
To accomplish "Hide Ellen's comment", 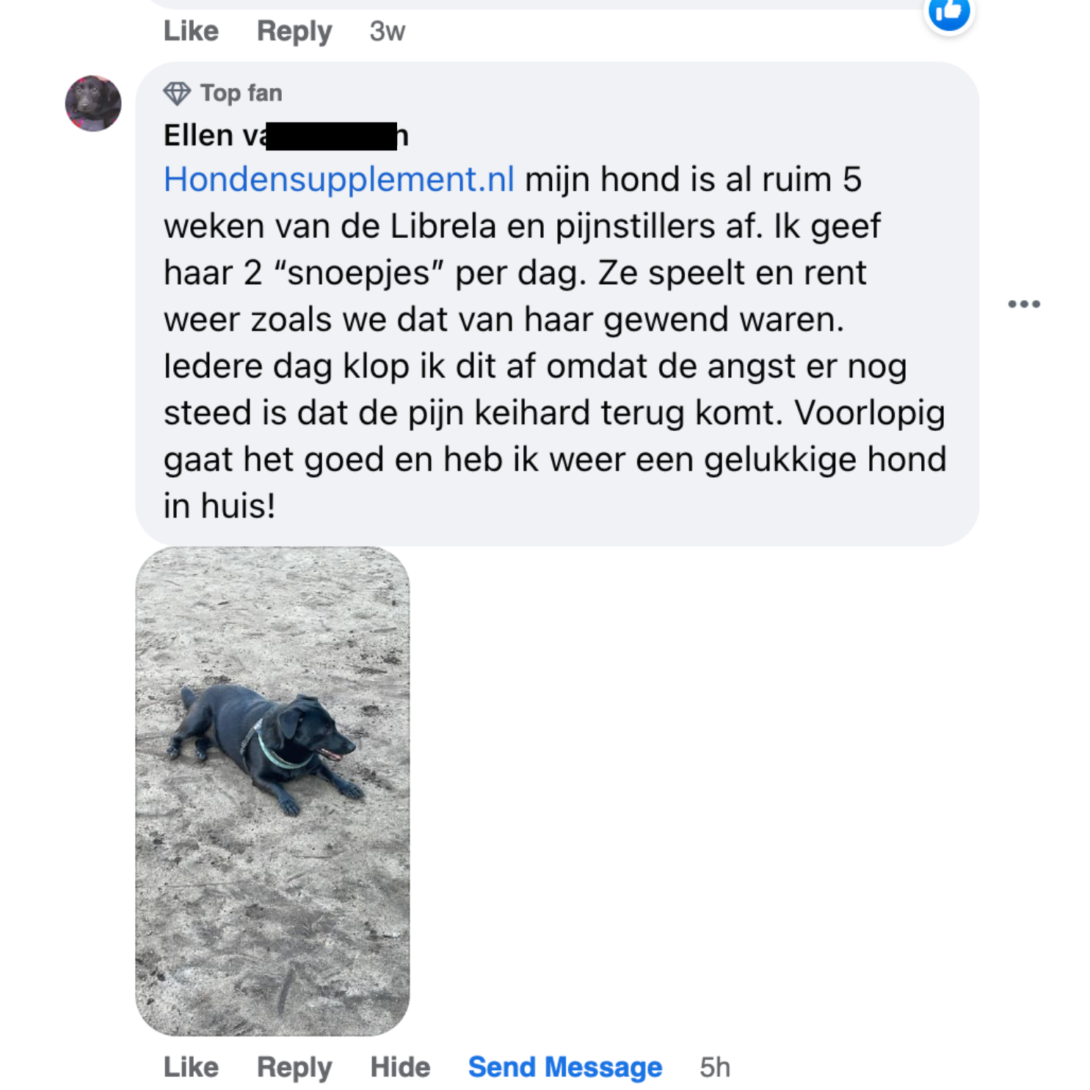I will pyautogui.click(x=400, y=1067).
